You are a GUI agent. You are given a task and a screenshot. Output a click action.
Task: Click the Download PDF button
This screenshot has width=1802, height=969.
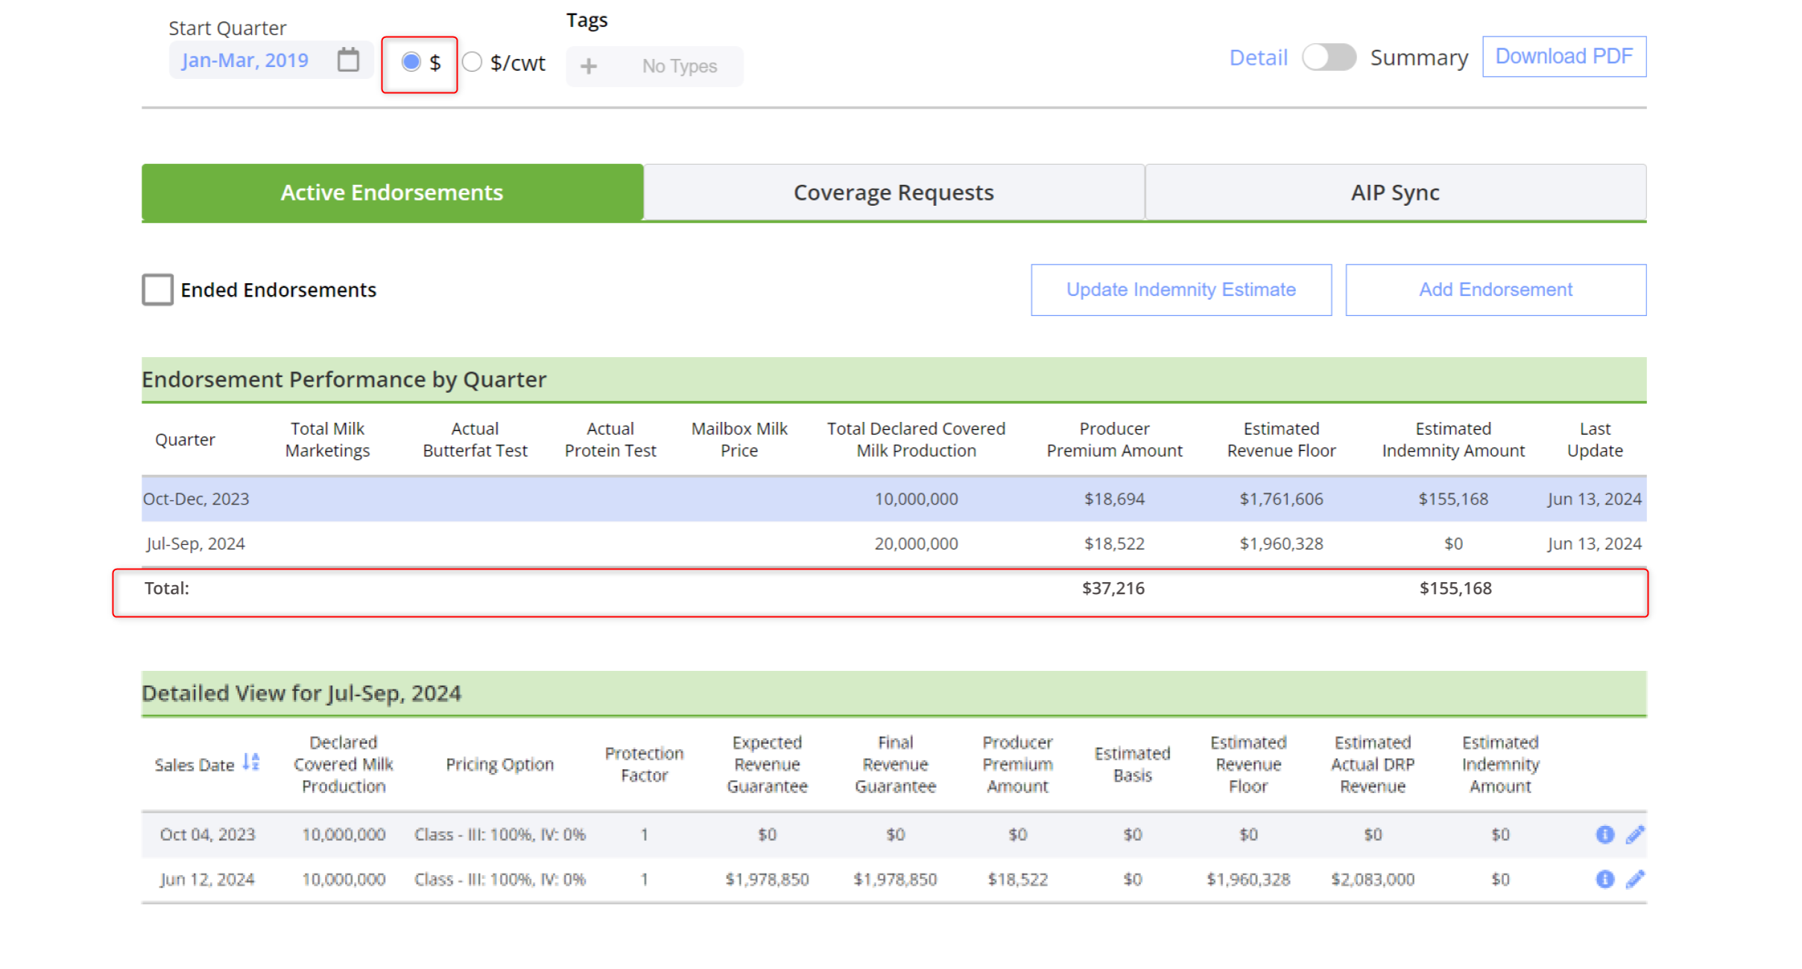click(x=1564, y=57)
